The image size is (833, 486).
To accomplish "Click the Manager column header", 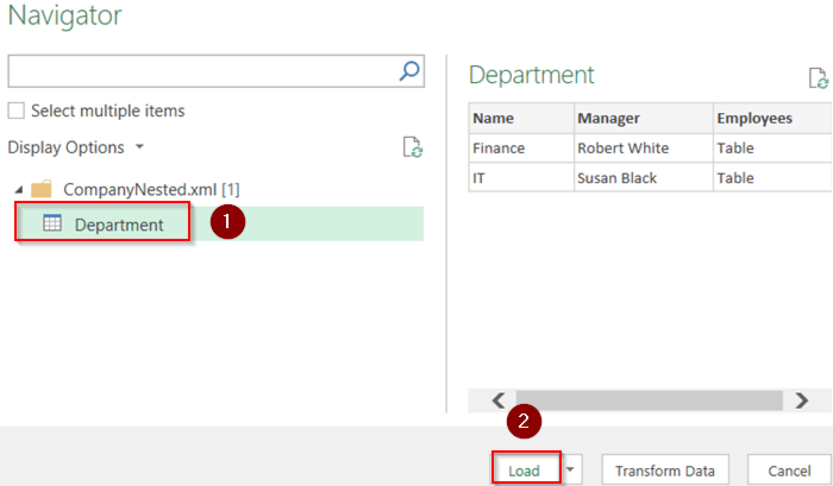I will tap(608, 118).
